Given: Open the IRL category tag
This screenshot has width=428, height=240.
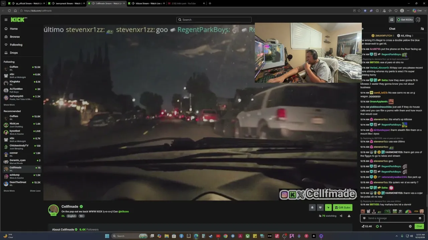Looking at the screenshot, I should click(x=63, y=216).
